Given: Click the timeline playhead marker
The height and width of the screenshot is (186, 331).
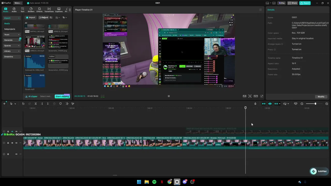Looking at the screenshot, I should pyautogui.click(x=245, y=108).
